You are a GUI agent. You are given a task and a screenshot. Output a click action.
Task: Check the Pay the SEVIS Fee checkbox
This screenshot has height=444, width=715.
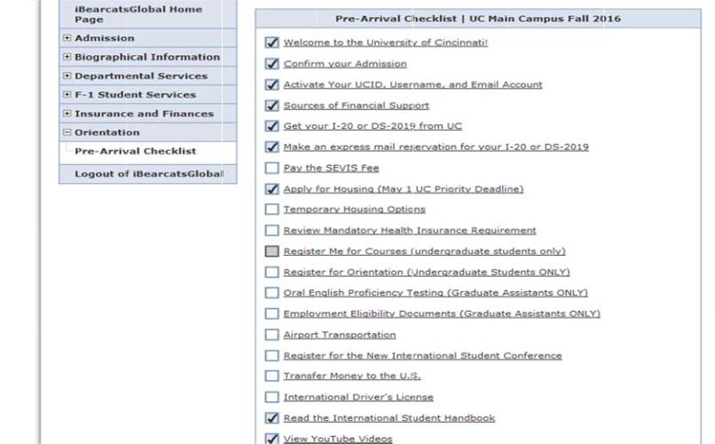tap(271, 168)
